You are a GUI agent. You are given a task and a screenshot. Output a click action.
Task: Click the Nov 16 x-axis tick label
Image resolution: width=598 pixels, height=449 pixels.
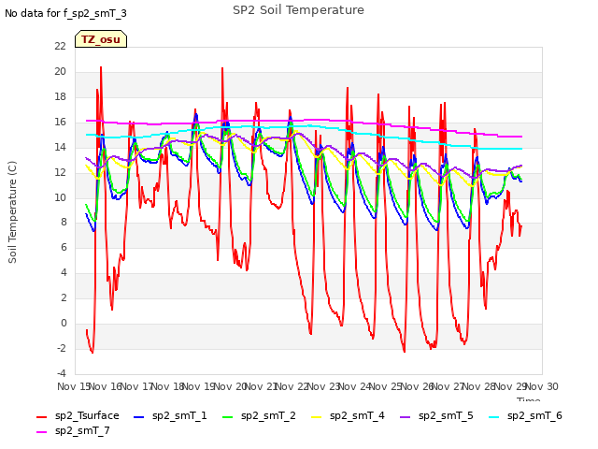(x=106, y=386)
